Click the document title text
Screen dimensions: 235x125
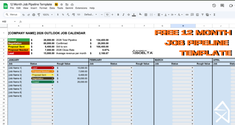pyautogui.click(x=31, y=4)
